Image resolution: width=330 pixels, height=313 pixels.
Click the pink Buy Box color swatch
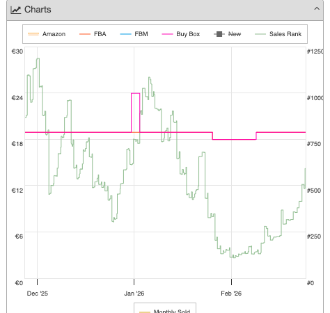tap(167, 34)
